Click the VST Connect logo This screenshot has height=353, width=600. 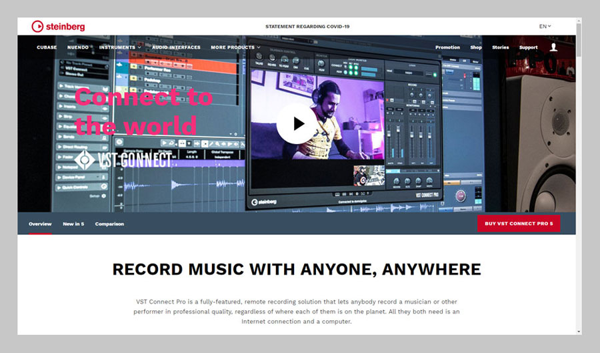click(x=123, y=159)
